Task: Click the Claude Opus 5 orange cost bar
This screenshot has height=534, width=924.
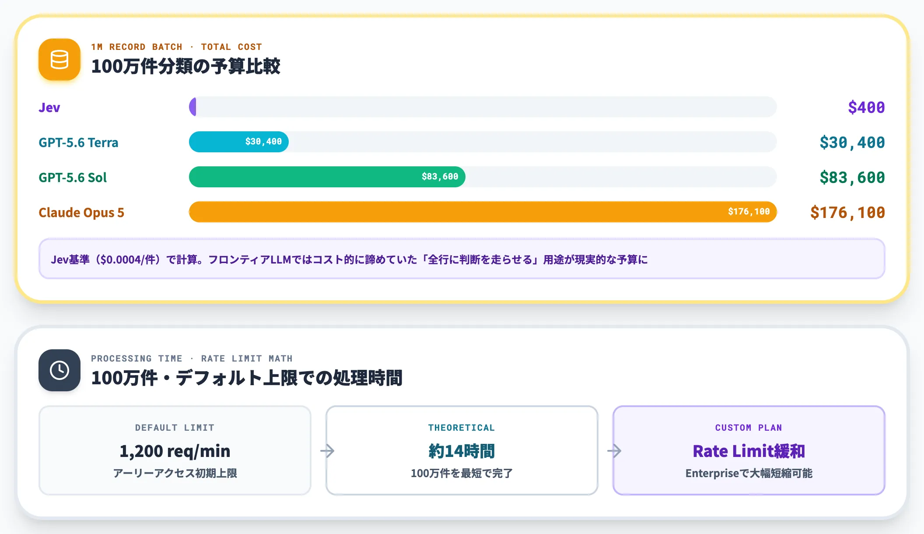Action: coord(483,212)
